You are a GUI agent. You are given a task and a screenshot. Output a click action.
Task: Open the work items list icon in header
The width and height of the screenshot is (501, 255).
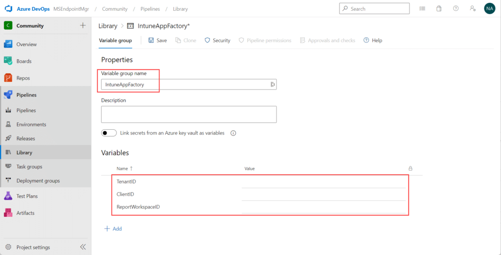[422, 9]
